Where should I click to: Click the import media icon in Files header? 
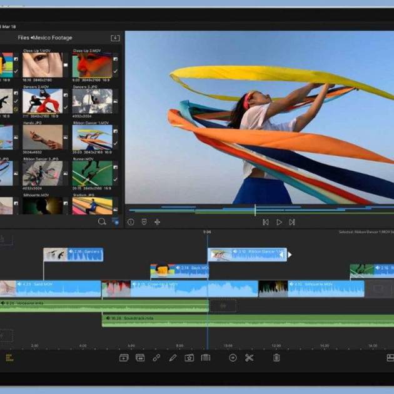(x=115, y=38)
